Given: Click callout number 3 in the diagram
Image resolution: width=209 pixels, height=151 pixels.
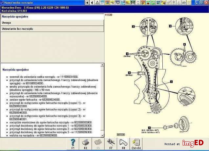Looking at the screenshot, I should click(133, 27).
